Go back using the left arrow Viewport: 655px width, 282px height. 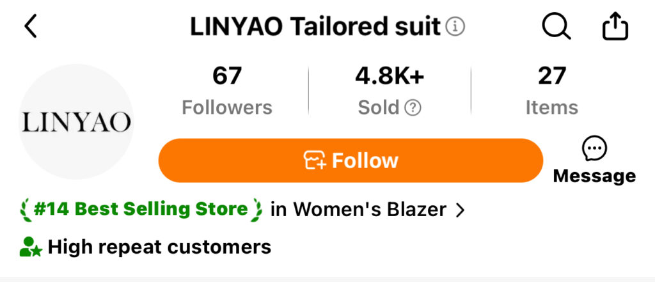[x=31, y=26]
